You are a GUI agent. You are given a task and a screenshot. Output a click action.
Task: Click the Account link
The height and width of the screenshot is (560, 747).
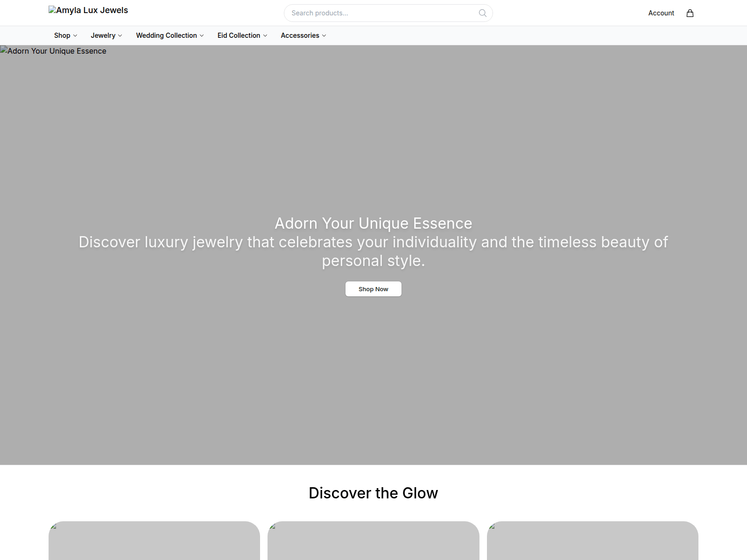[661, 13]
